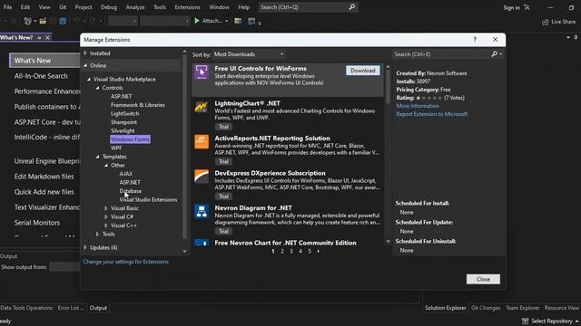Select the WPF controls category
Viewport: 581px width, 326px height.
pos(116,149)
